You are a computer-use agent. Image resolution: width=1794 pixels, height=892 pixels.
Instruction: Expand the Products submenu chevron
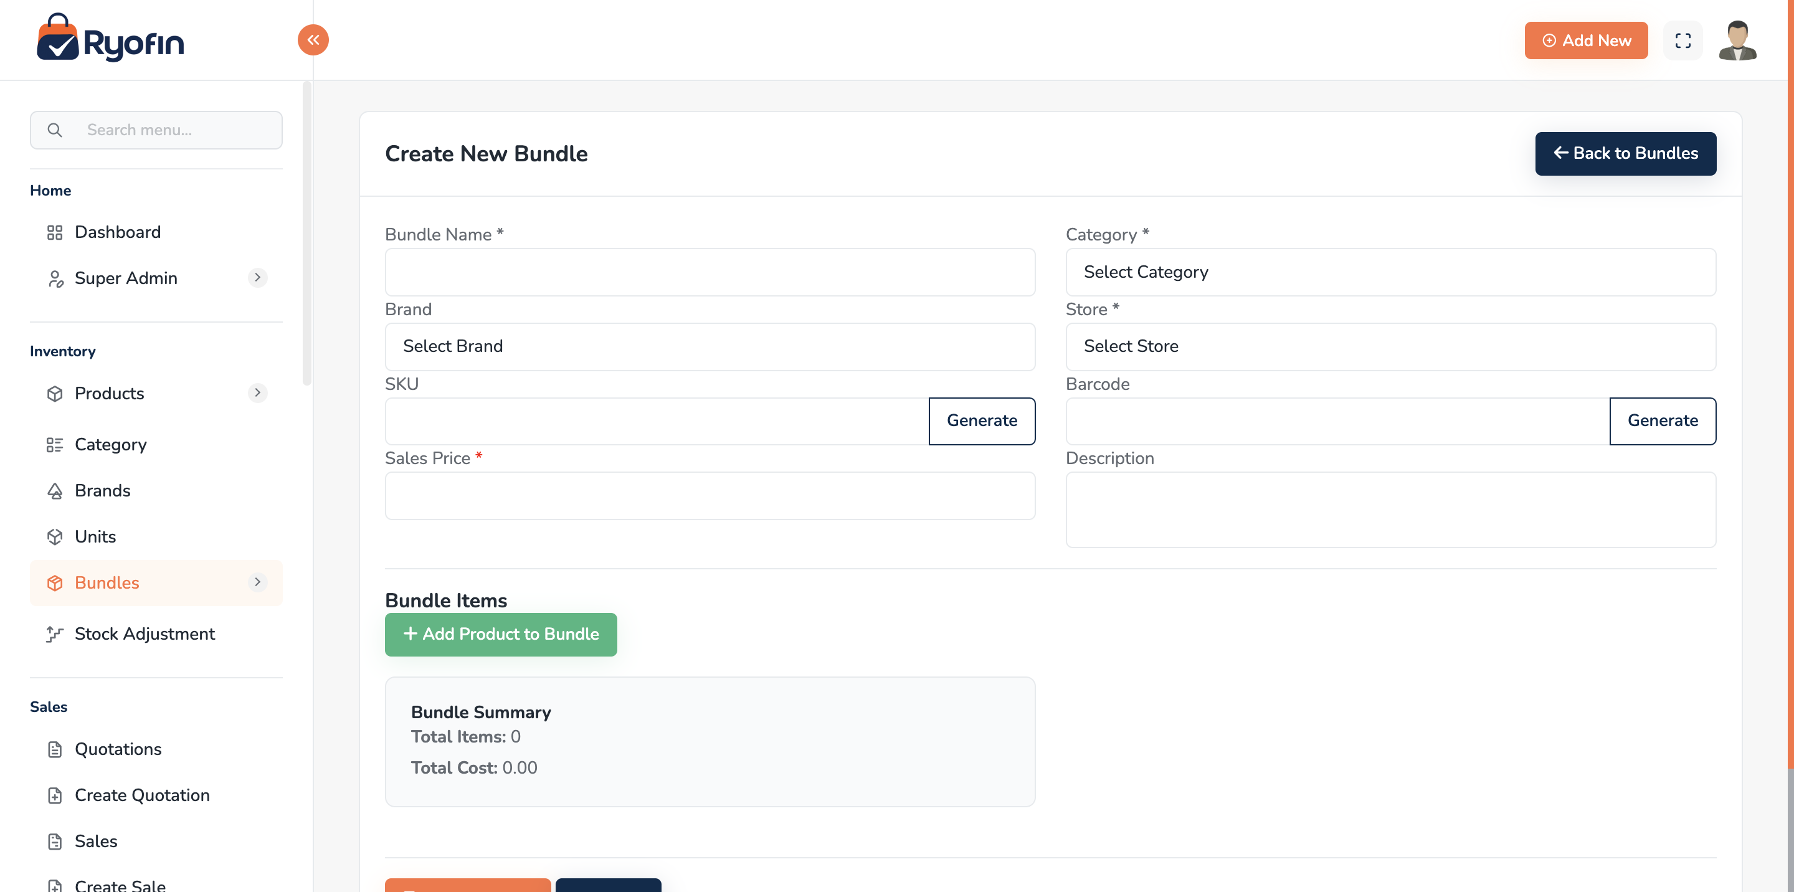tap(258, 392)
